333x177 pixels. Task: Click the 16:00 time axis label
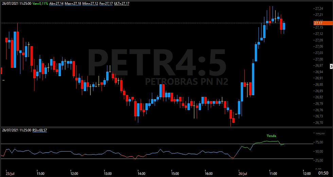209,173
